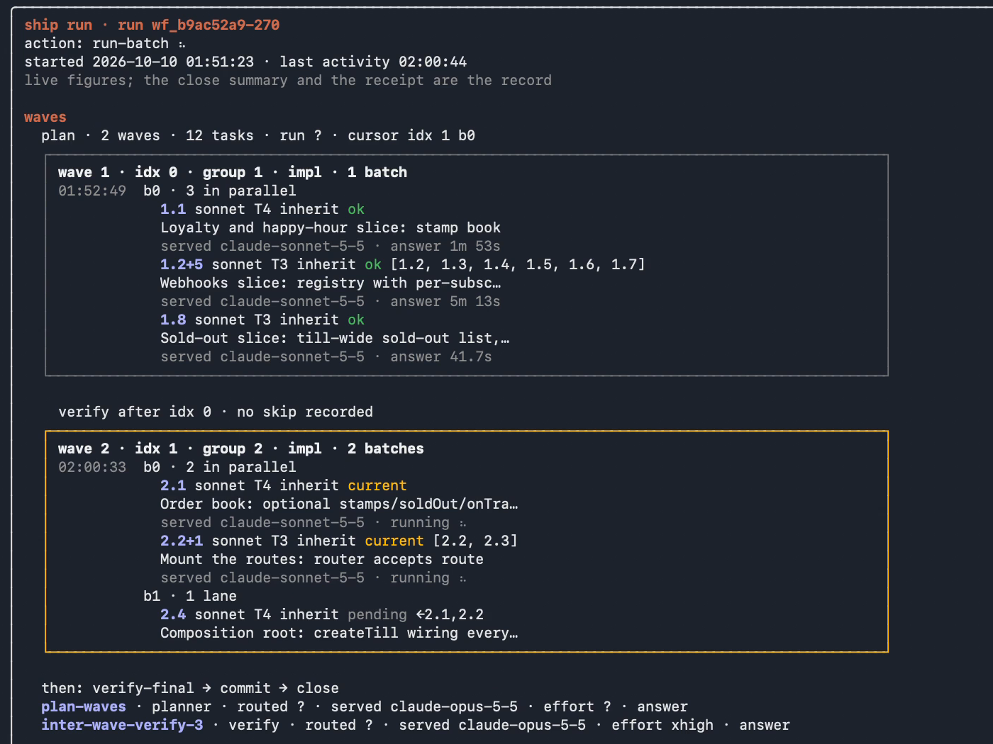Open task 1.8 link
Image resolution: width=993 pixels, height=744 pixels.
click(173, 320)
